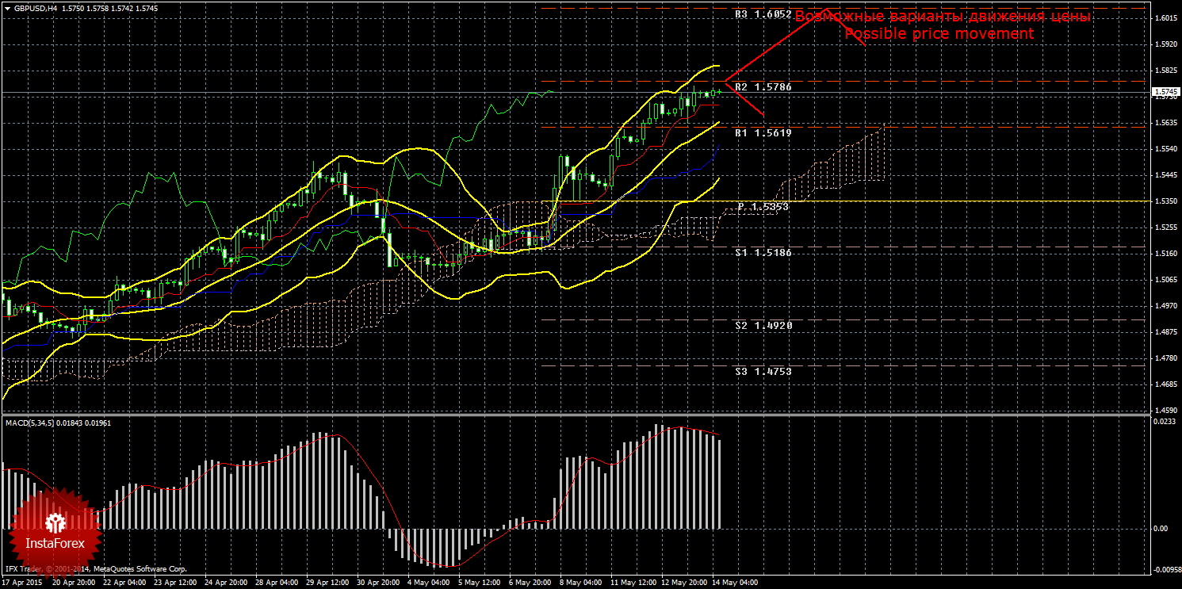Select the S3 1.4753 support label
This screenshot has width=1182, height=589.
tap(763, 371)
